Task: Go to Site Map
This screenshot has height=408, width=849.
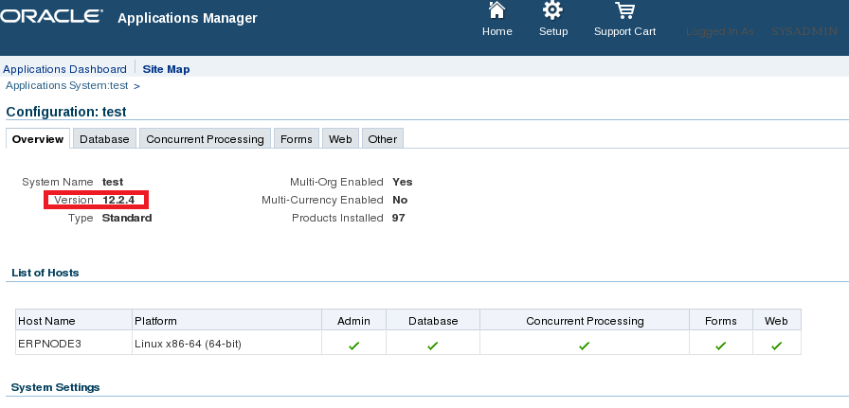Action: (166, 69)
